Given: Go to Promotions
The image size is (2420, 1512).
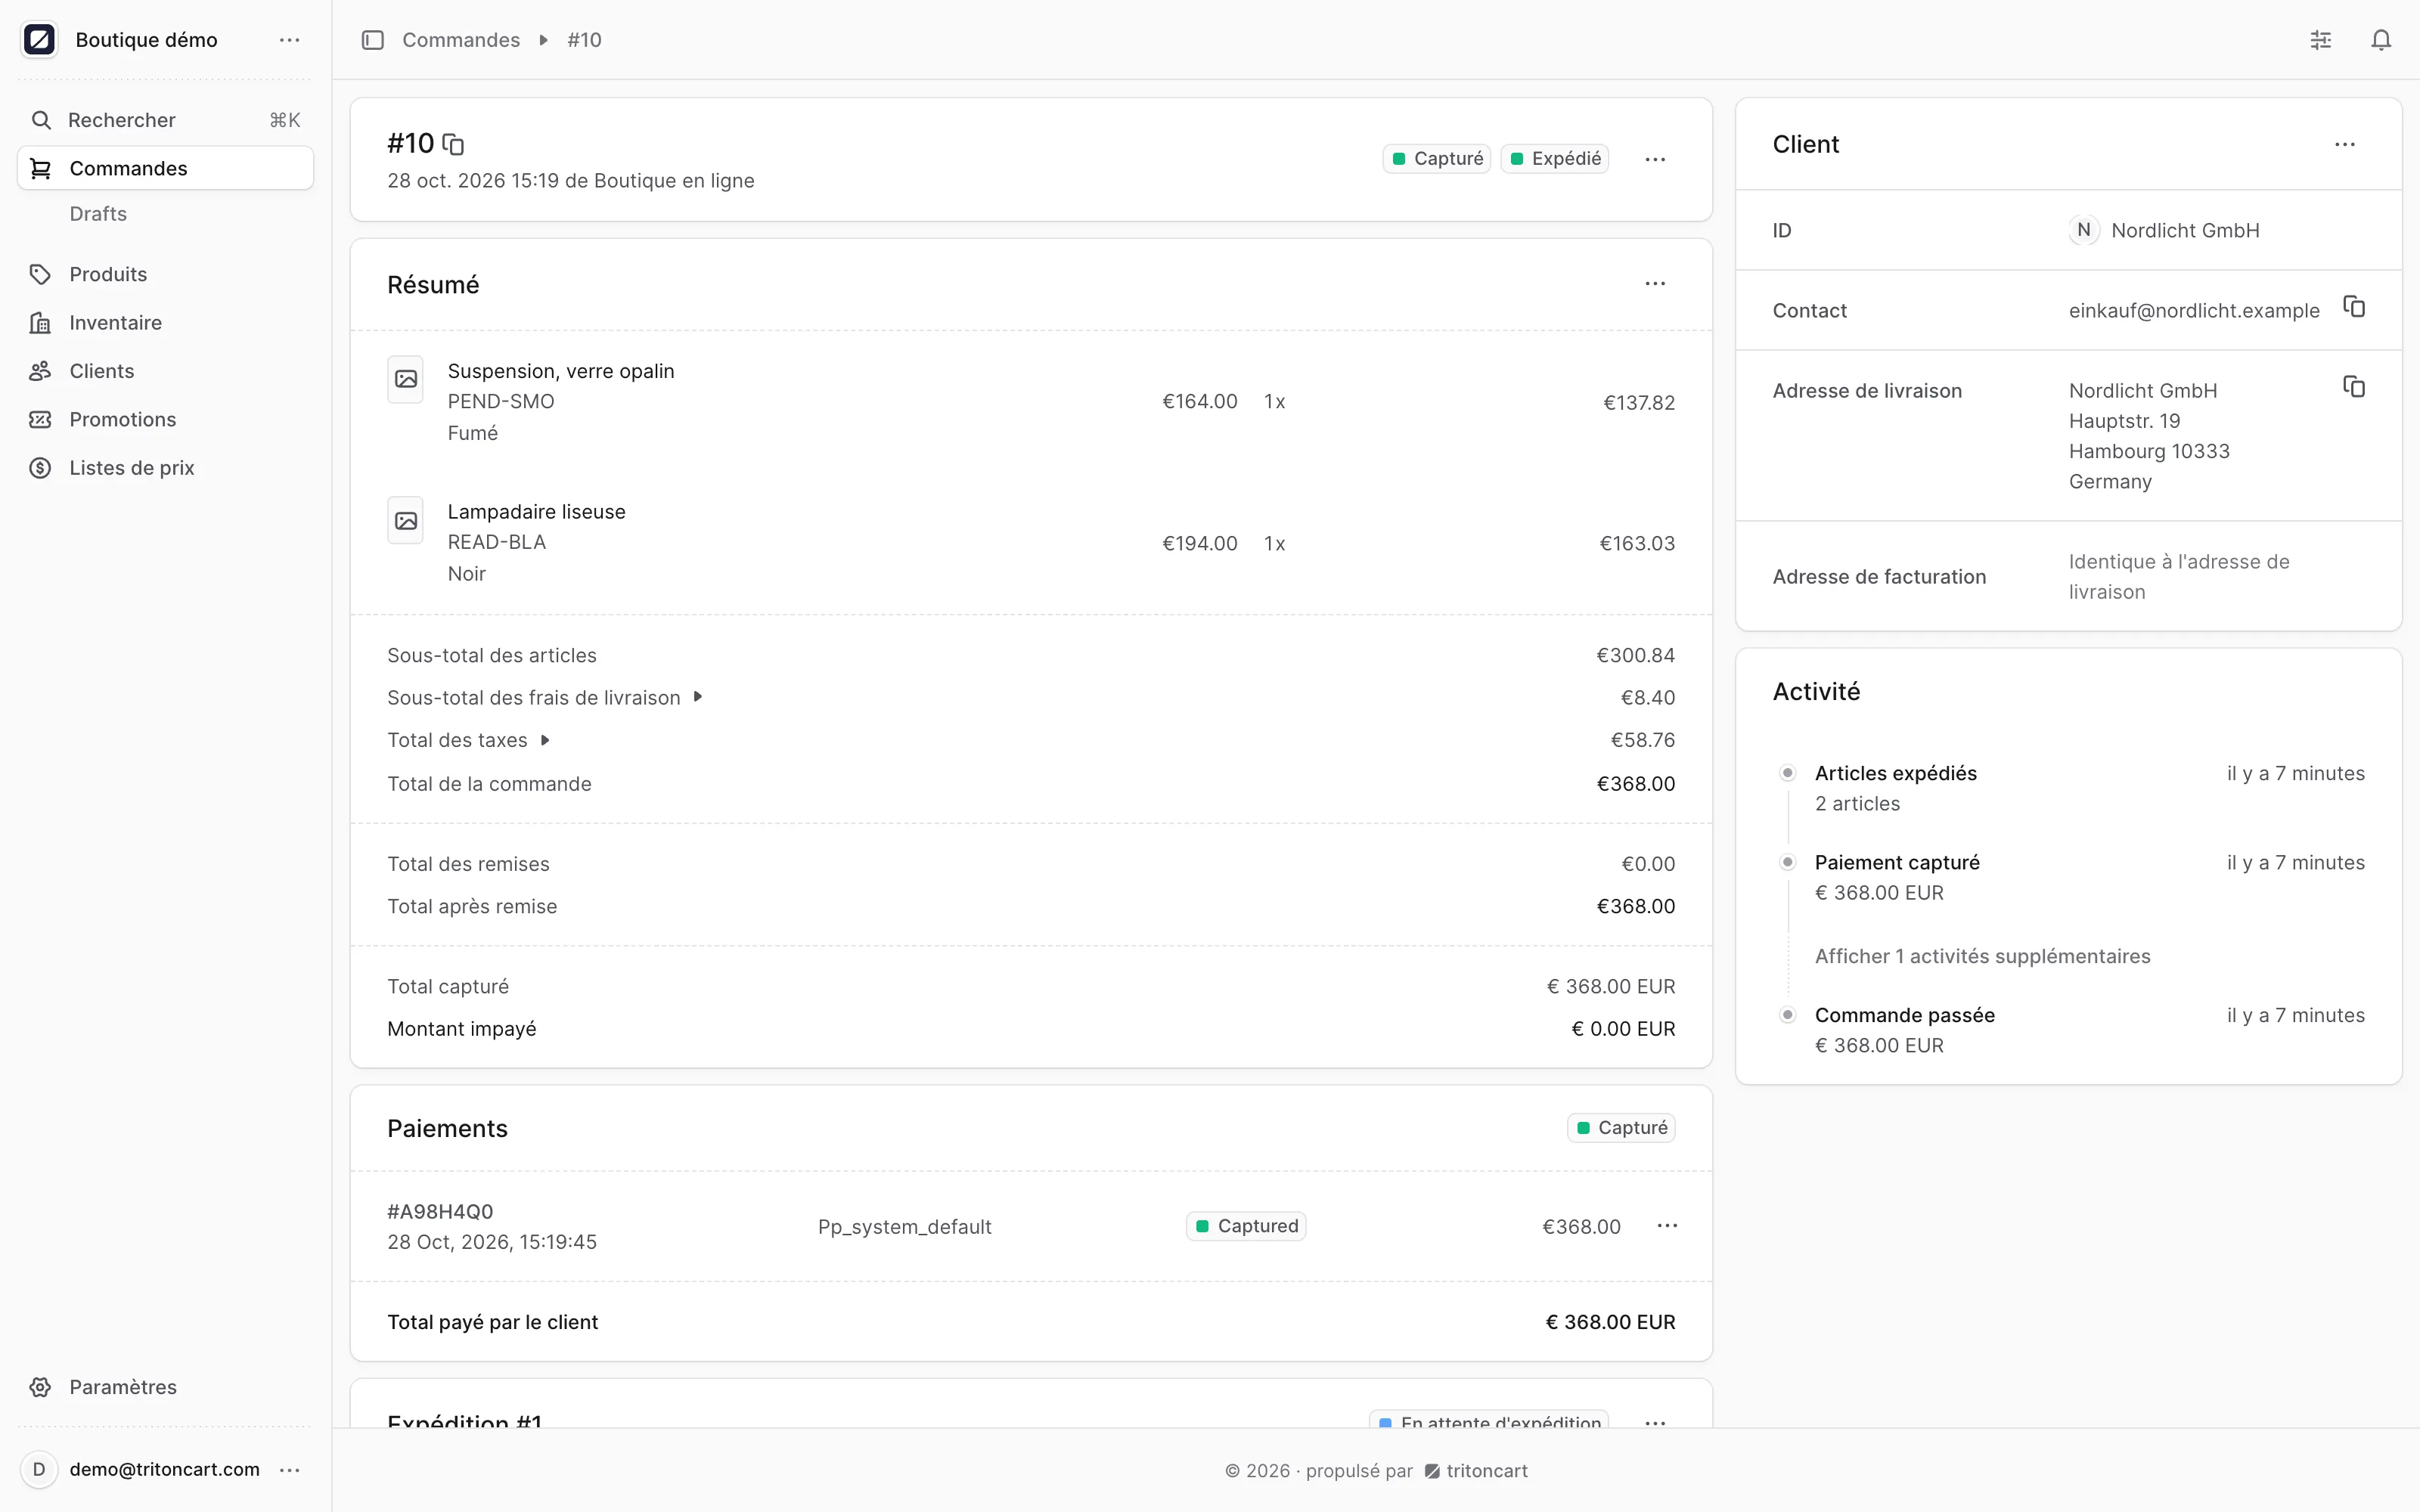Looking at the screenshot, I should 165,420.
